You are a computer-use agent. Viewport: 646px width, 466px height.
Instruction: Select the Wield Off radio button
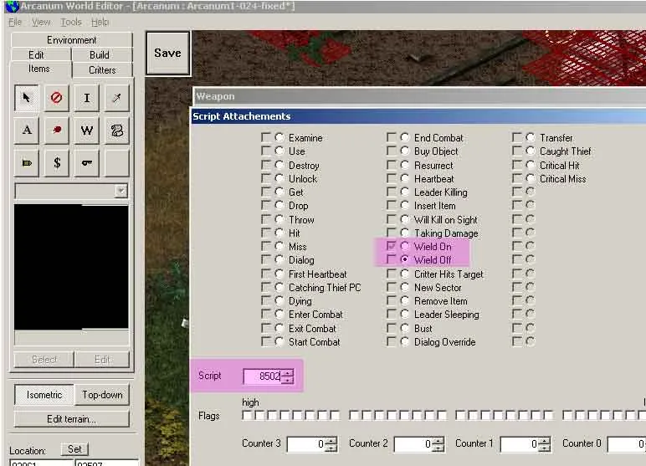click(x=405, y=260)
